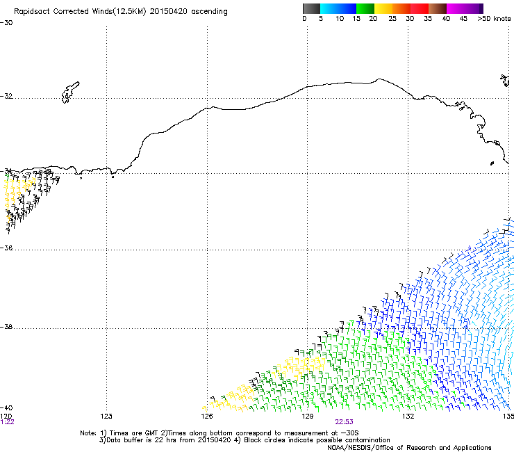Click the 'Data buffer is 22 hrs' note line
This screenshot has height=452, width=514.
click(x=244, y=440)
